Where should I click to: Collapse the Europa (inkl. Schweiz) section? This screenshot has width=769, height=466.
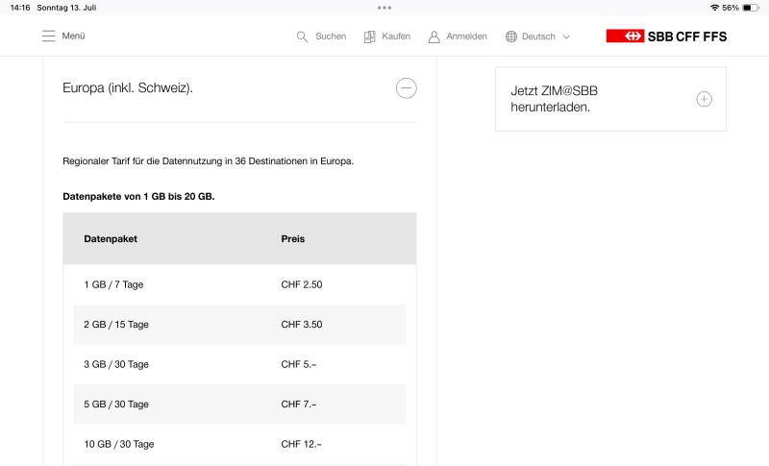407,88
